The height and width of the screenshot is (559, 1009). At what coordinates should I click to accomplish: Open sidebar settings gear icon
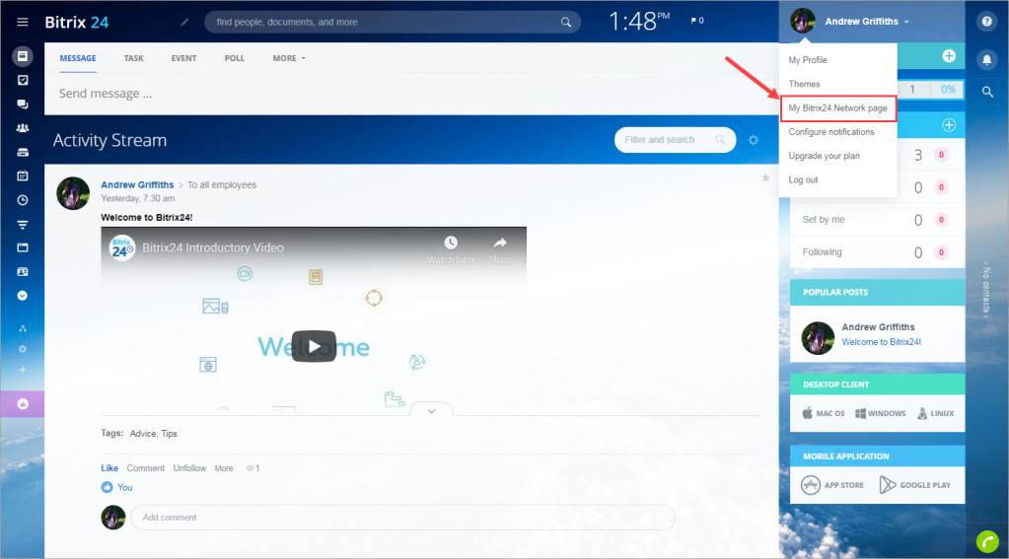point(23,349)
